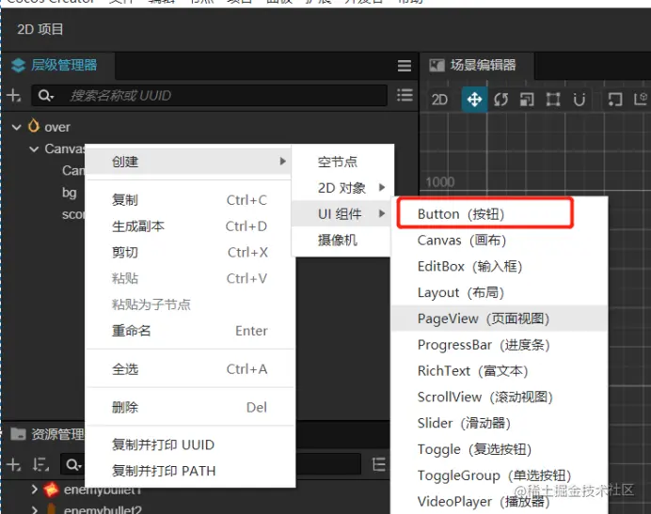Click the scene image icon beside 场景编辑器
The image size is (651, 514).
coord(437,65)
